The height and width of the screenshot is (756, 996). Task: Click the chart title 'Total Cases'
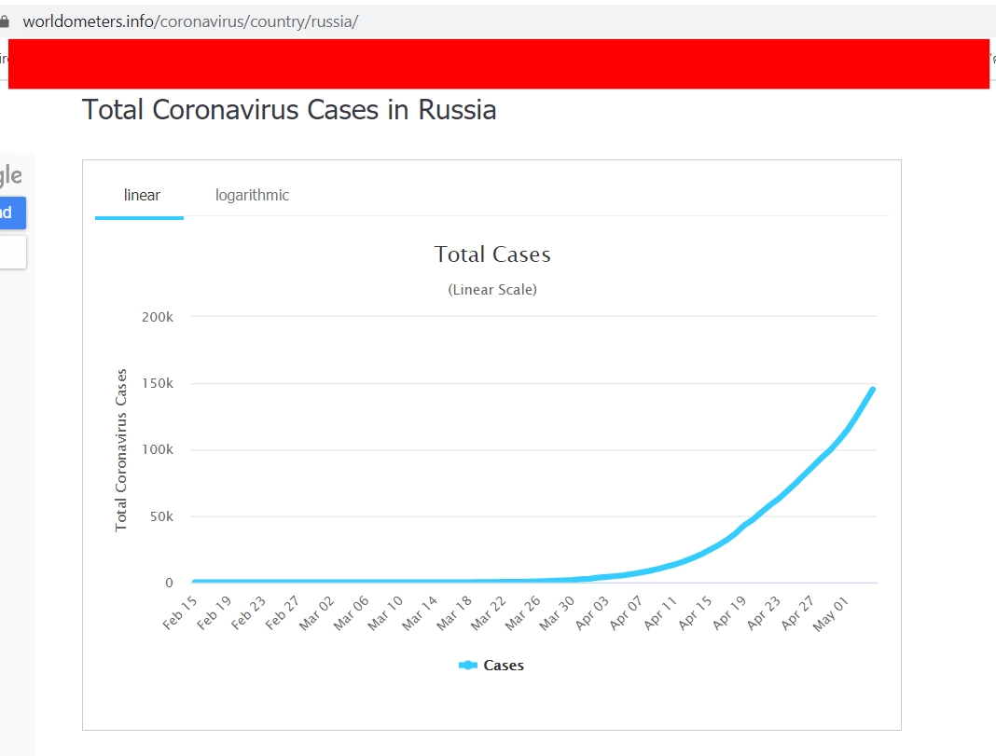coord(492,254)
